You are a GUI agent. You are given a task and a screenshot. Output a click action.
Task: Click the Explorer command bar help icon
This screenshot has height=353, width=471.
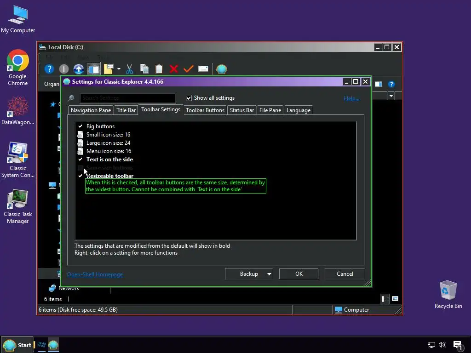tap(391, 84)
